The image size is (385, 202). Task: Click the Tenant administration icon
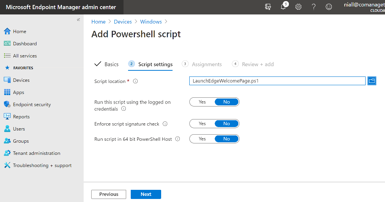point(7,153)
